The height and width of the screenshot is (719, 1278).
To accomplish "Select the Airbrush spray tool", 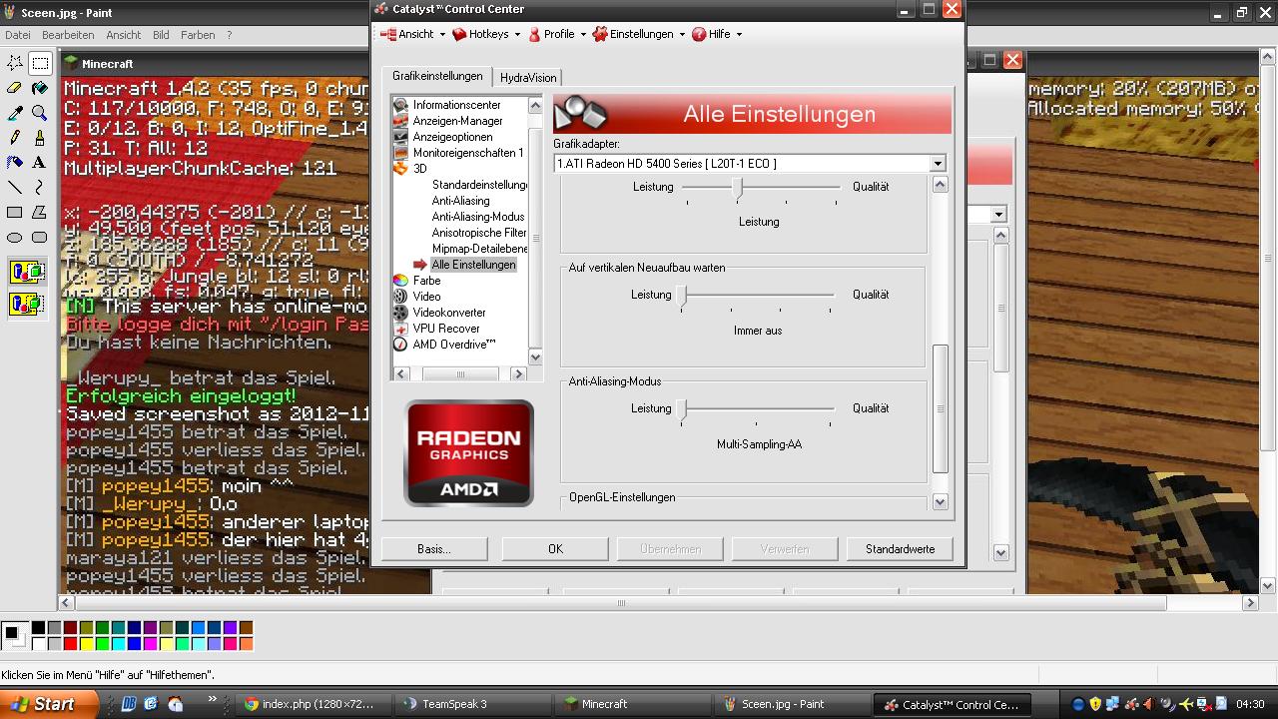I will [15, 162].
